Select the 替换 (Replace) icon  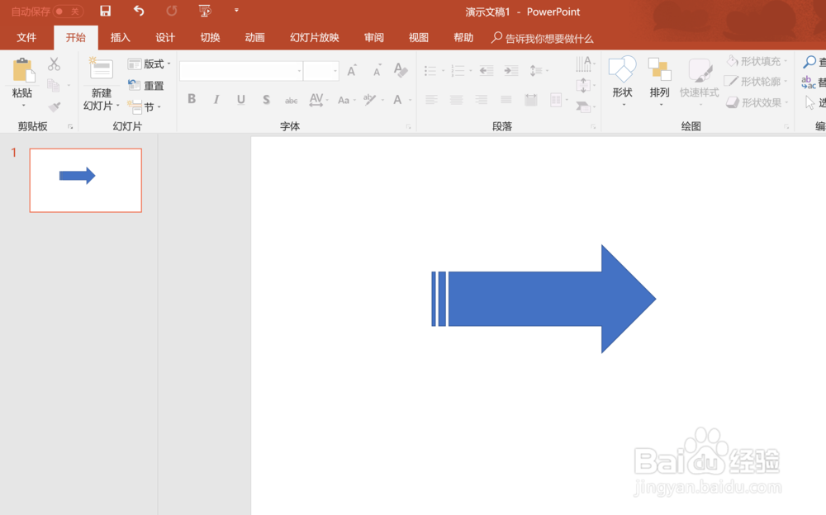point(809,81)
